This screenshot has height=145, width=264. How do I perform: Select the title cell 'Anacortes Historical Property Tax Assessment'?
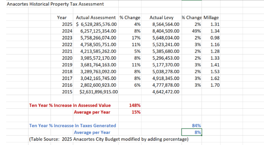[x=55, y=4]
